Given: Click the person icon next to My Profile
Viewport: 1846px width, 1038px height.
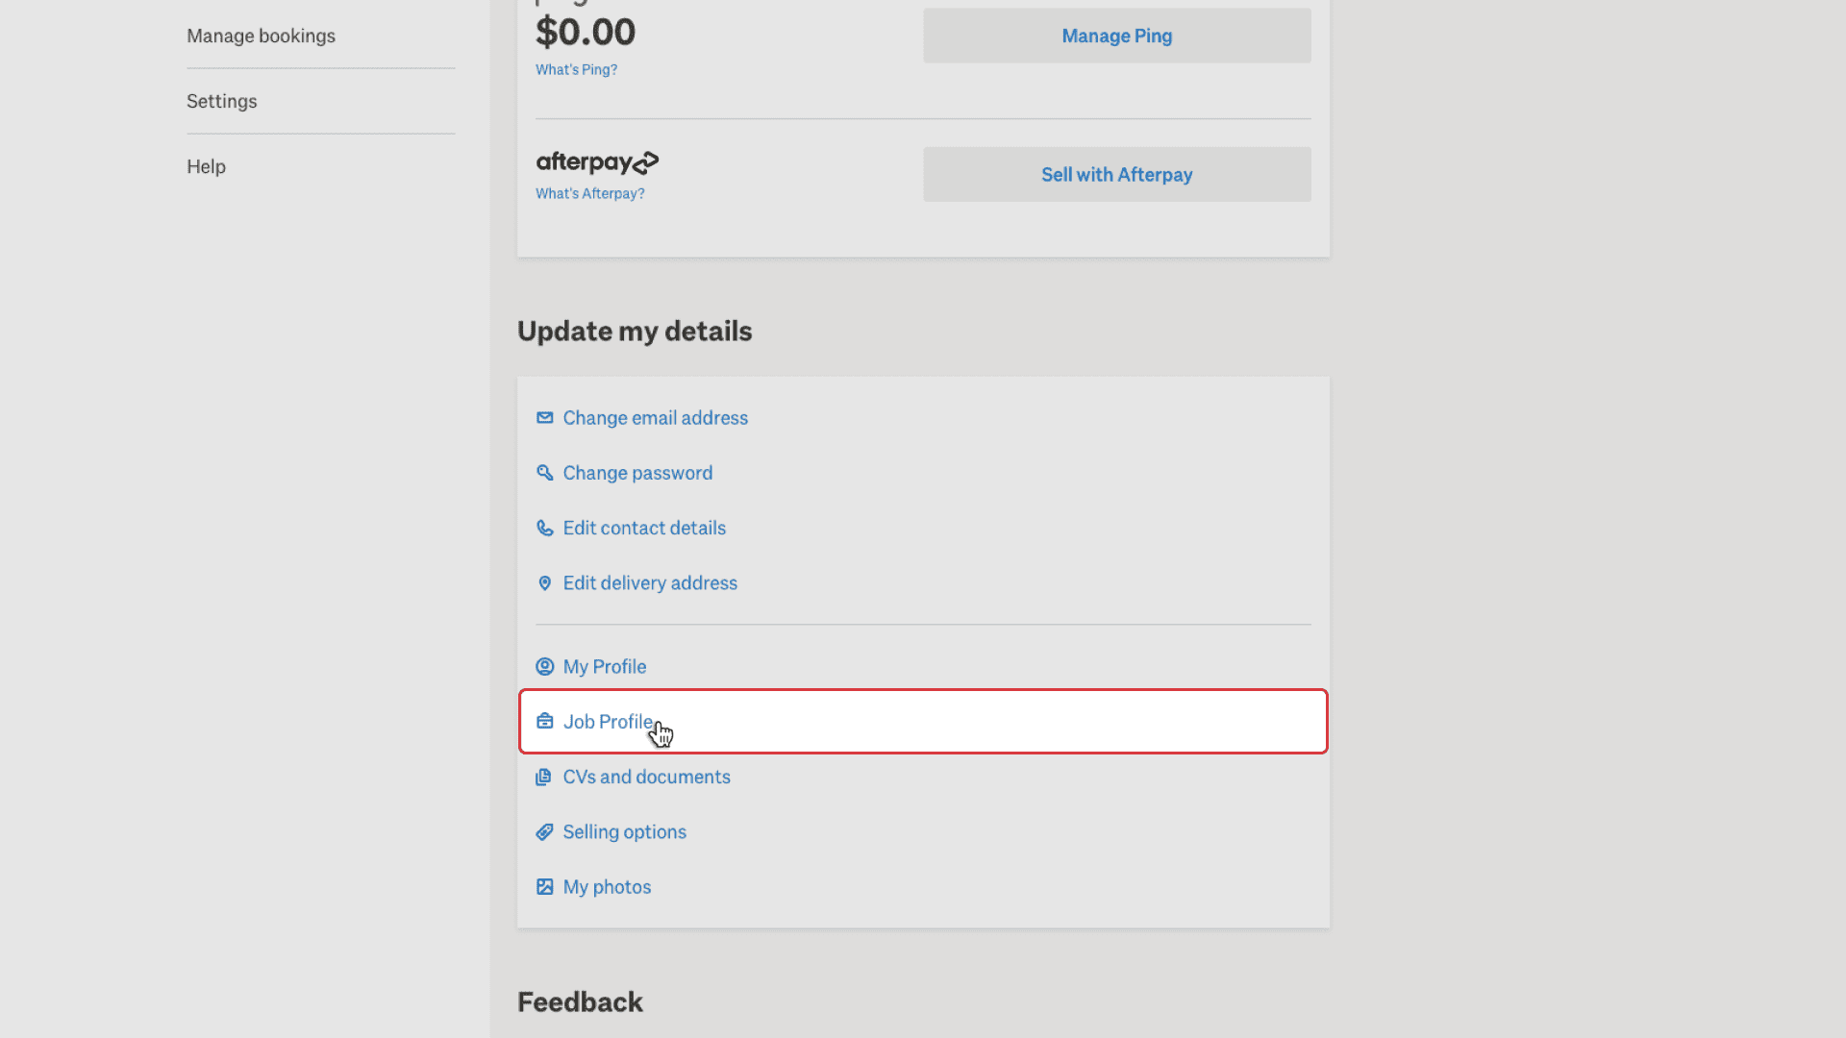Looking at the screenshot, I should (545, 666).
